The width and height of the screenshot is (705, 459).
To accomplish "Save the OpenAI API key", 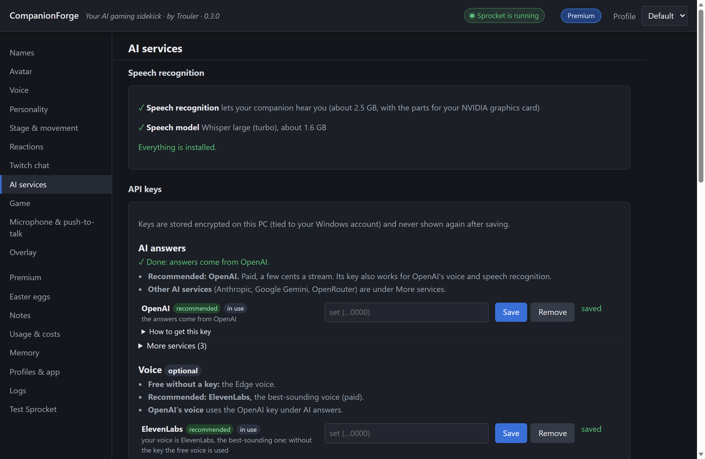I will 511,312.
